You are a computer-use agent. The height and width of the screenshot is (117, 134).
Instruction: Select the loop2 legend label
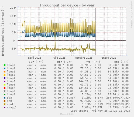pos(11,72)
